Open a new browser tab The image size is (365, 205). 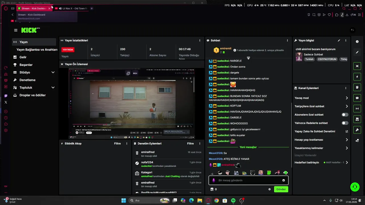pos(92,9)
